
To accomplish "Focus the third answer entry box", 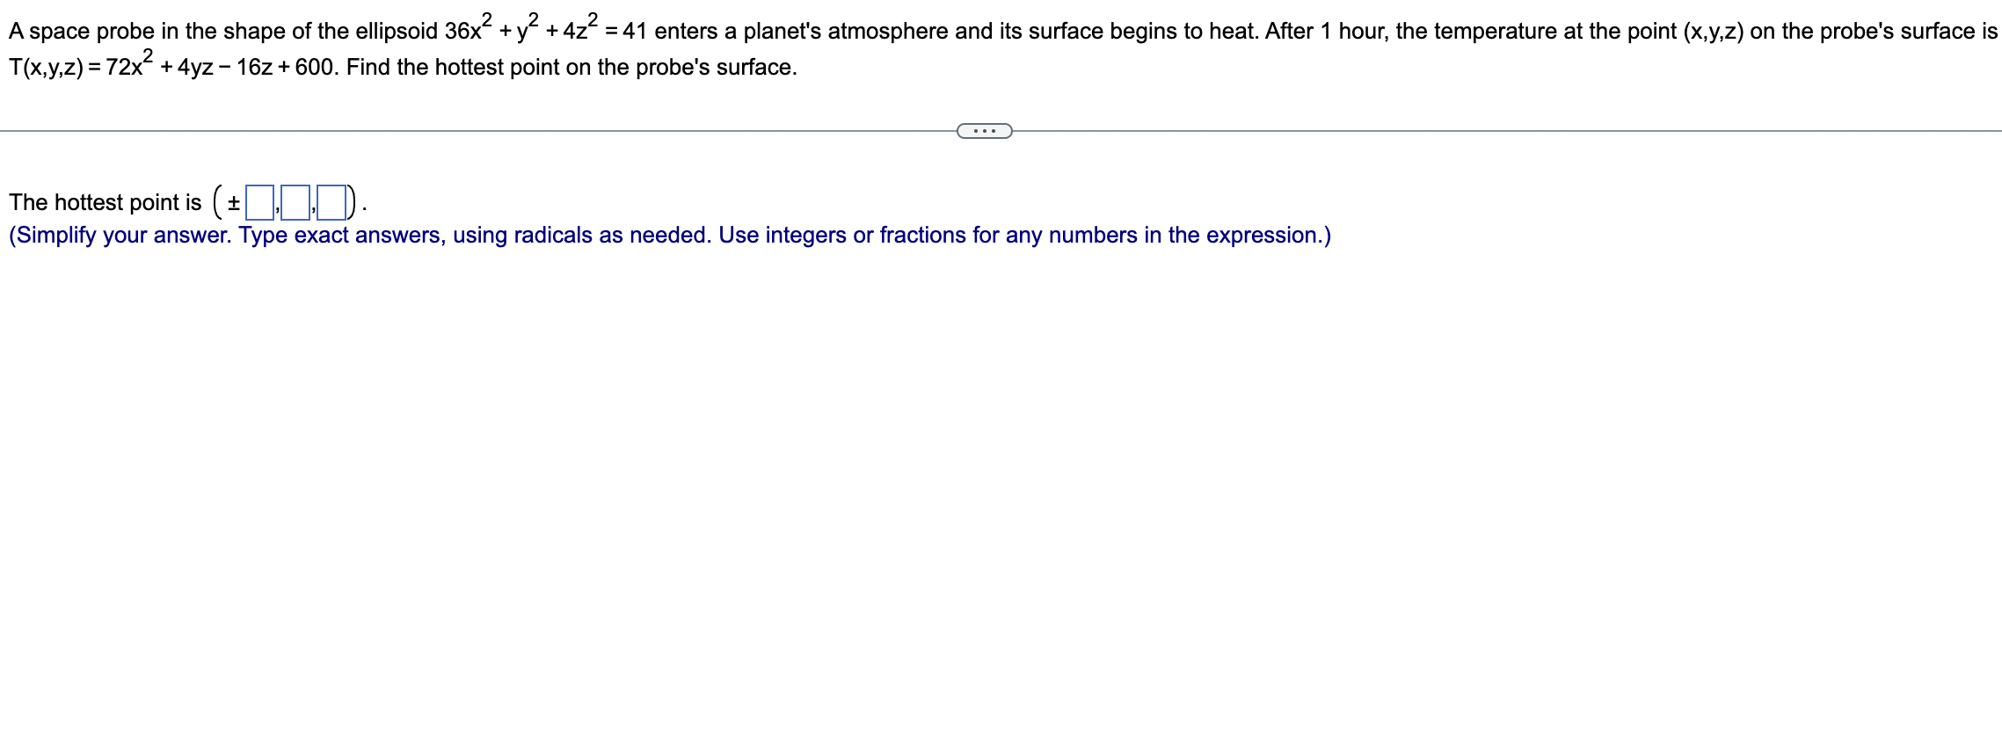I will [331, 202].
